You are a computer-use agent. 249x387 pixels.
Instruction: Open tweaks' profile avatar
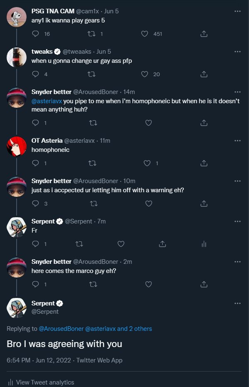(17, 57)
